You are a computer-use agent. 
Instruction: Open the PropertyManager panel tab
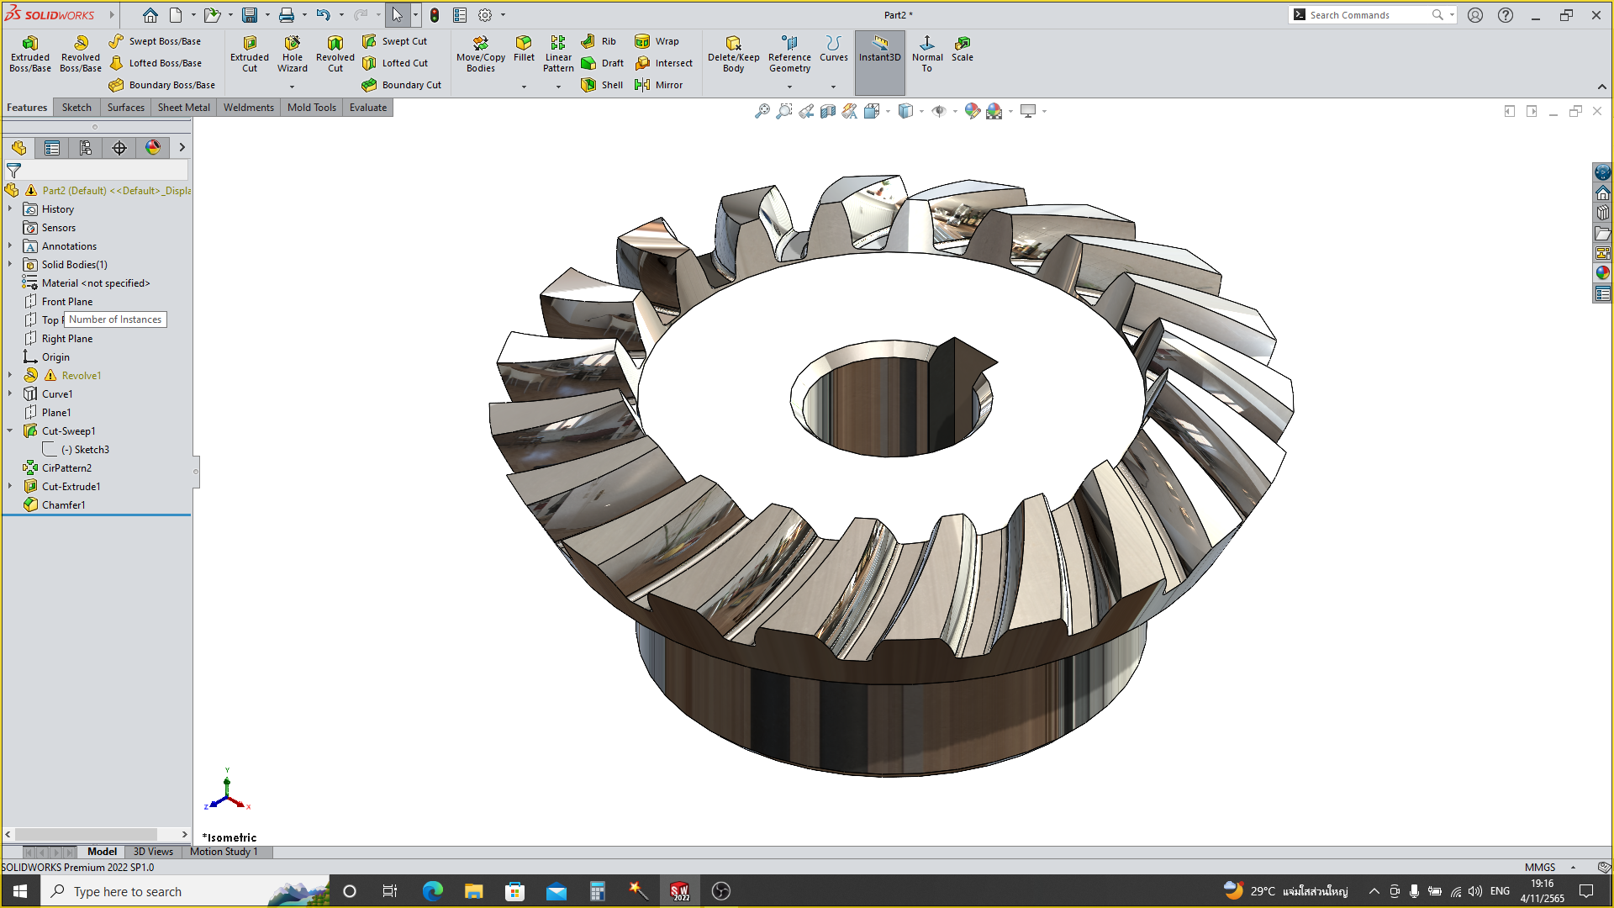[x=52, y=148]
